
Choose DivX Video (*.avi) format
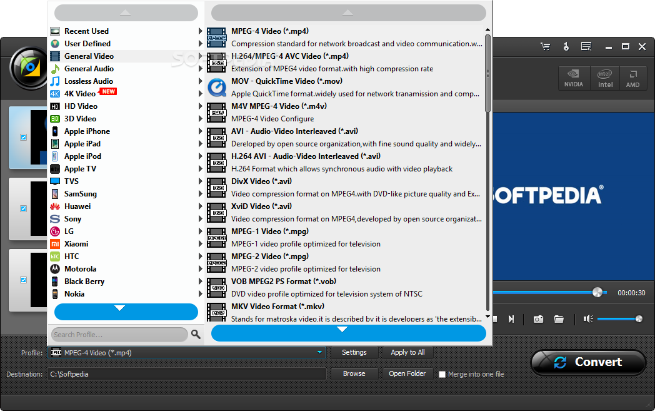click(344, 188)
